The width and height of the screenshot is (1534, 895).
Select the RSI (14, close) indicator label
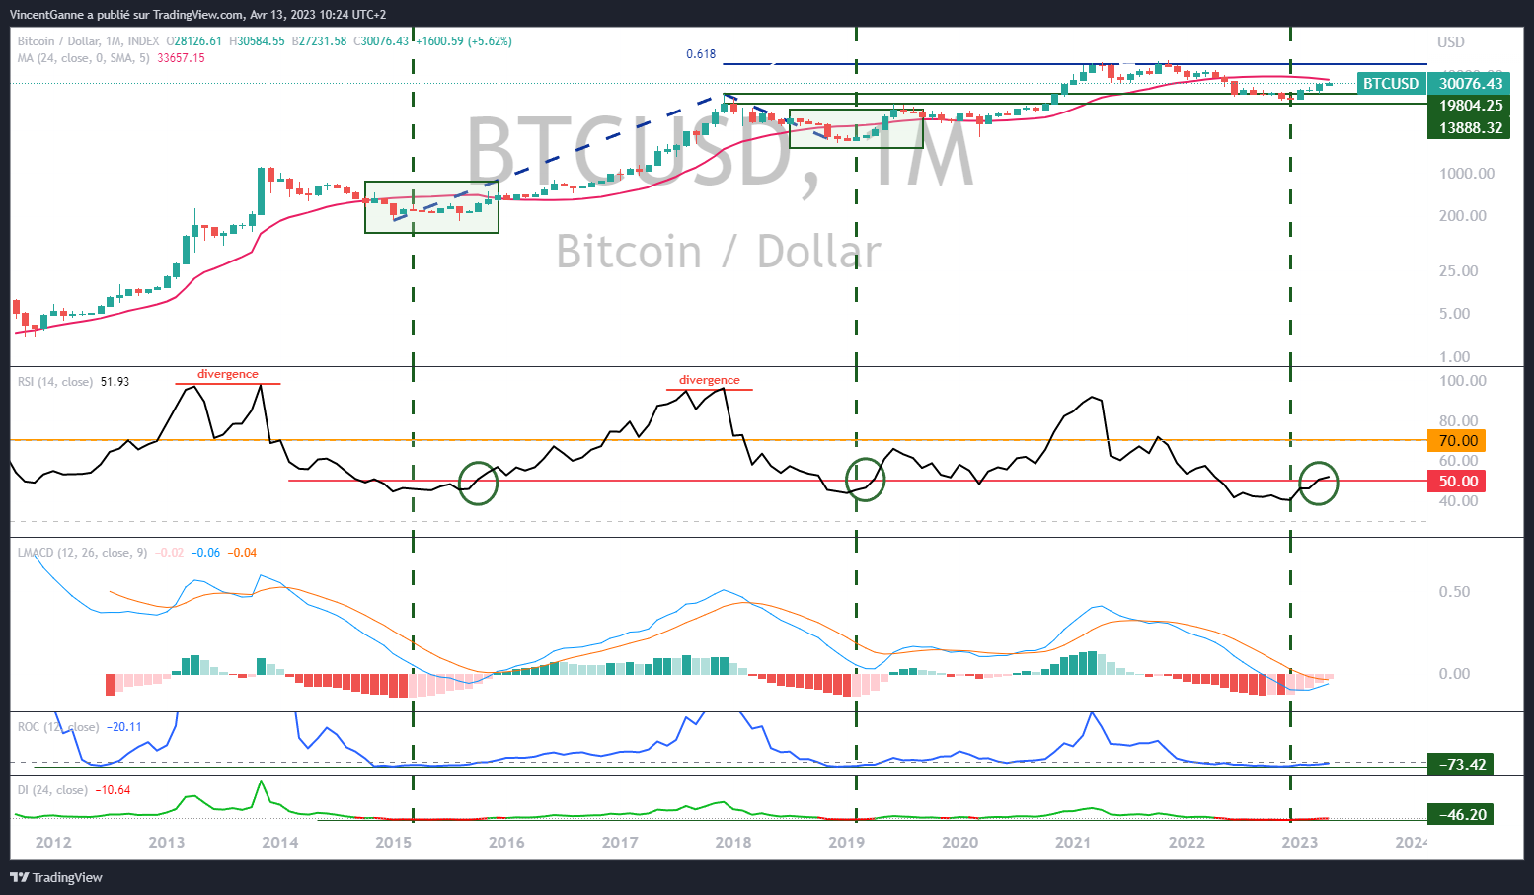[x=55, y=382]
